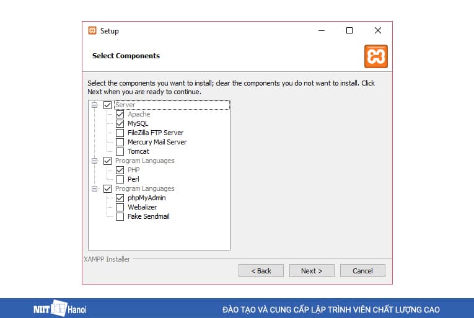
Task: Enable the FileZilla FTP Server checkbox
Action: tap(120, 133)
